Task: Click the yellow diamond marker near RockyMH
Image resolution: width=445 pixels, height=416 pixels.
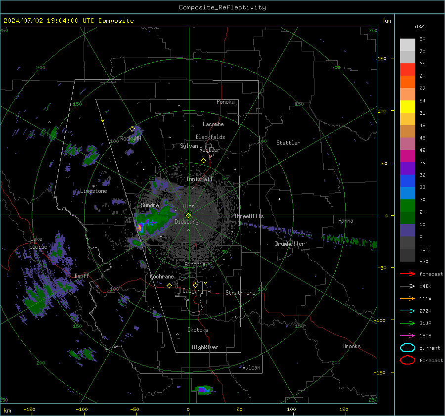Action: click(x=132, y=129)
